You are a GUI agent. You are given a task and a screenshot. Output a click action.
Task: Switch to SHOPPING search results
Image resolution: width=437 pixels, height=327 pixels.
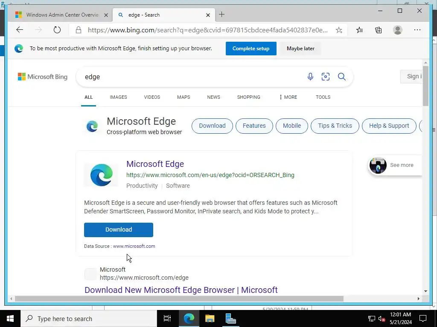click(x=249, y=97)
